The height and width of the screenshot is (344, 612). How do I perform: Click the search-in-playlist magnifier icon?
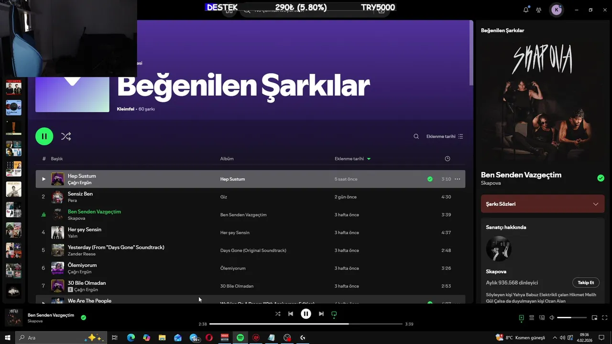click(416, 136)
